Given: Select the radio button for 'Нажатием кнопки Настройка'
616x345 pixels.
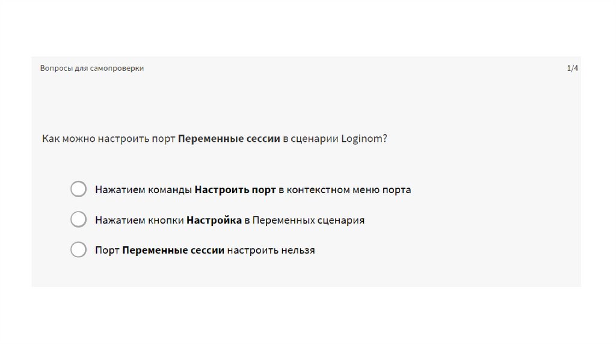Looking at the screenshot, I should pyautogui.click(x=79, y=220).
